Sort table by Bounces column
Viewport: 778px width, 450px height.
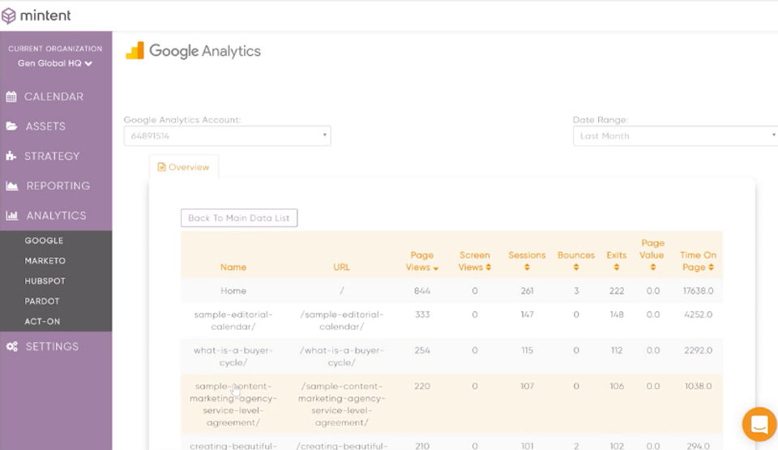(x=576, y=261)
